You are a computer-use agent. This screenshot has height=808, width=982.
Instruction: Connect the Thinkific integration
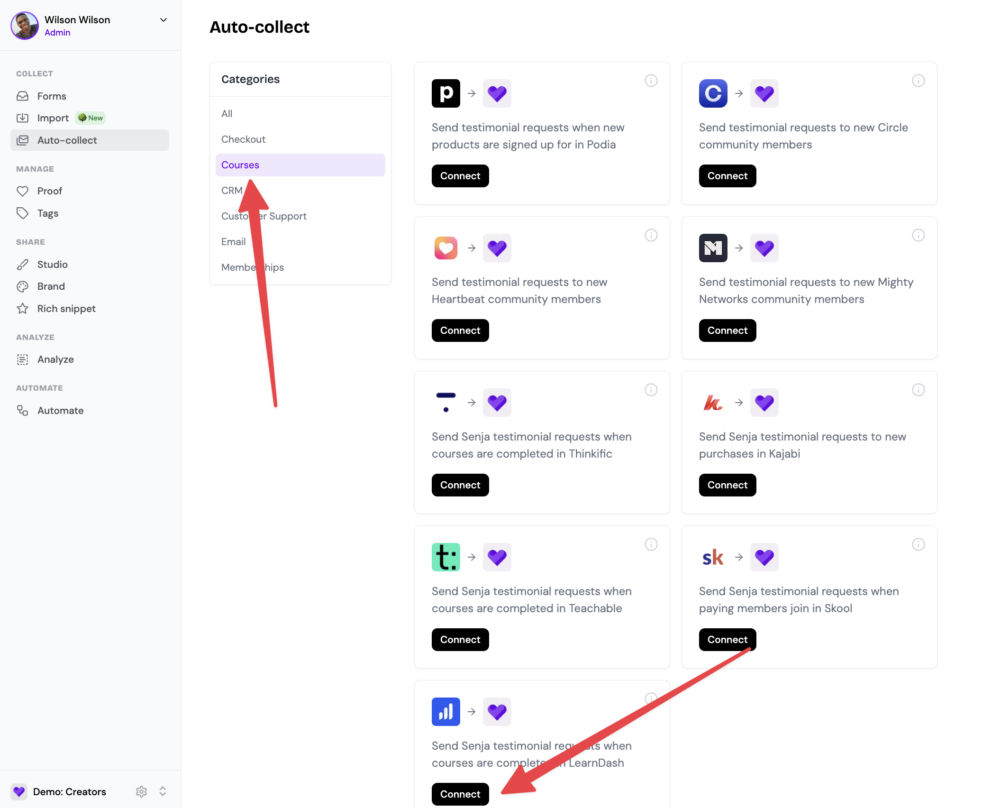tap(460, 485)
